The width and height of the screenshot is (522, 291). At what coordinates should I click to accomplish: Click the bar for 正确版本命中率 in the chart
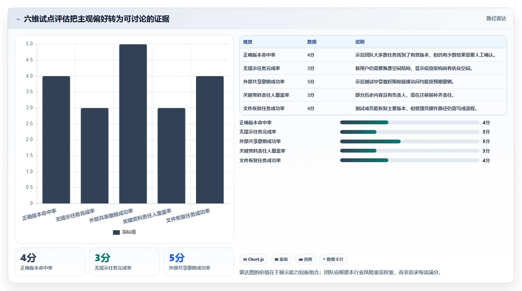pyautogui.click(x=56, y=140)
